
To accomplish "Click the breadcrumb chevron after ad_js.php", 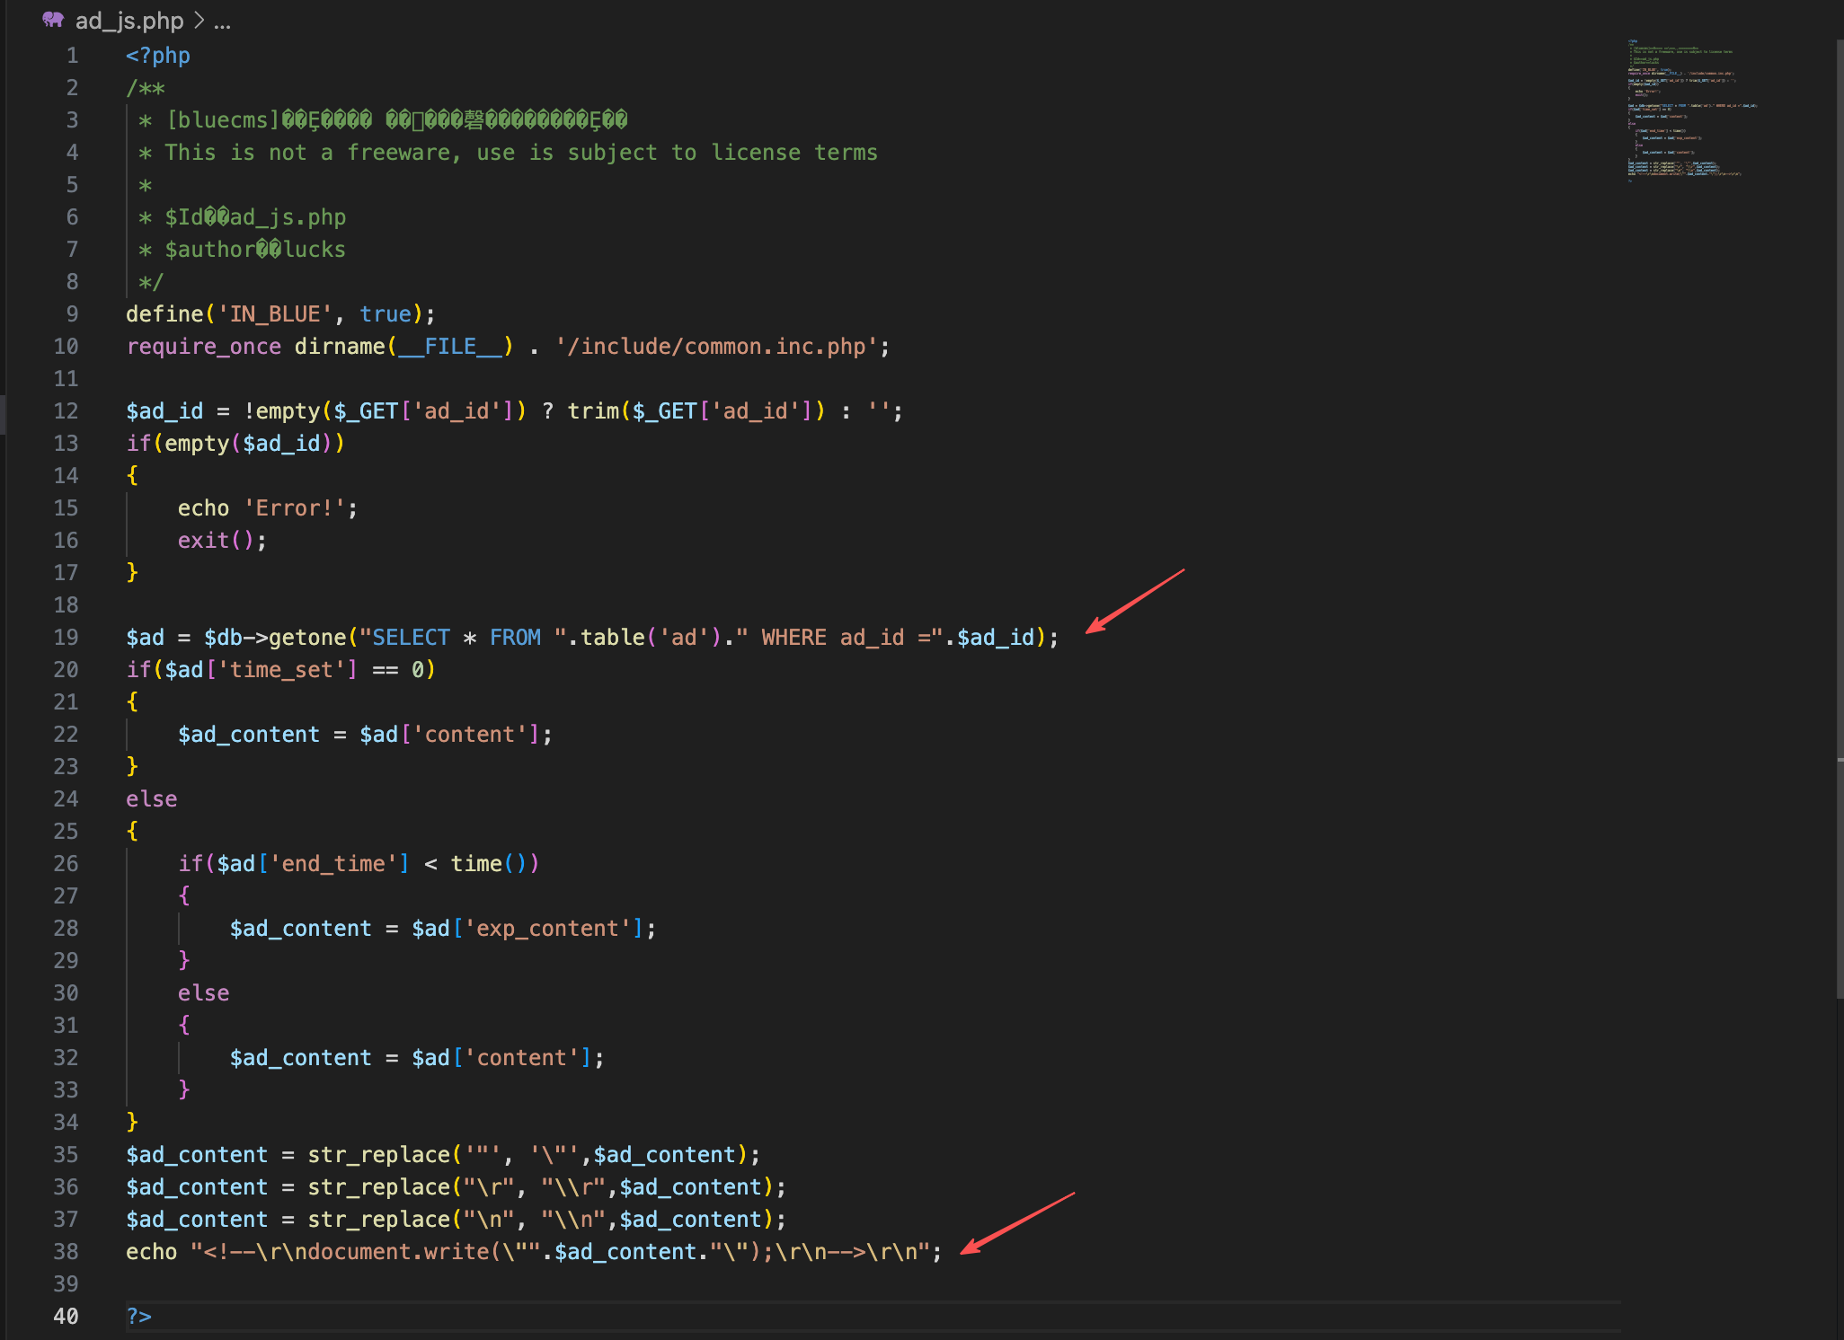I will (199, 21).
